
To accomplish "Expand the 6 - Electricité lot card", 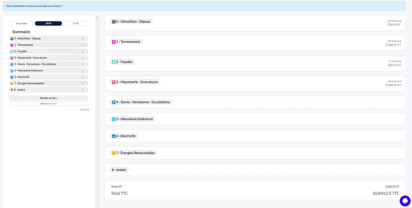I will 255,136.
